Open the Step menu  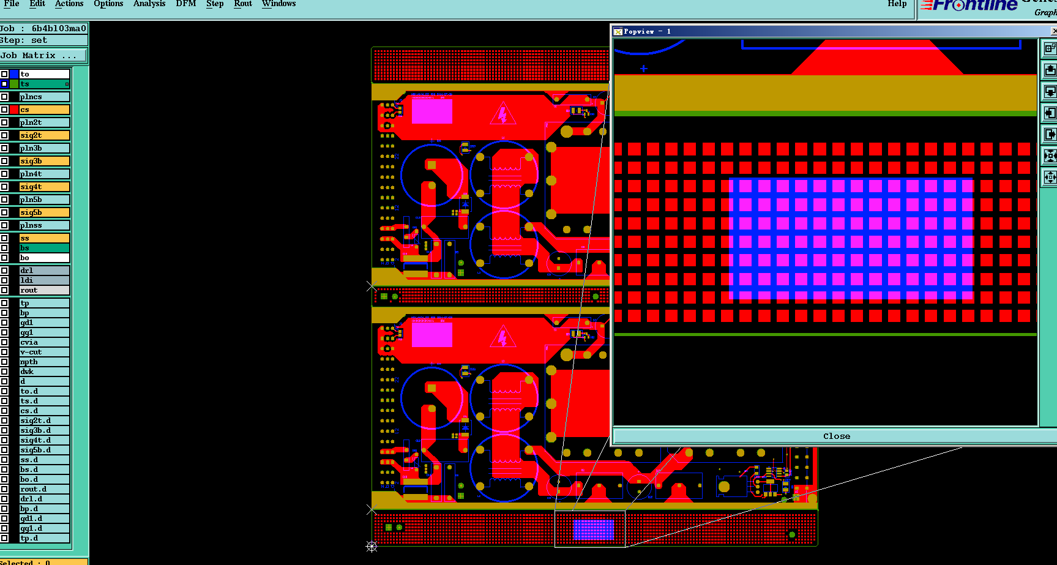[215, 4]
